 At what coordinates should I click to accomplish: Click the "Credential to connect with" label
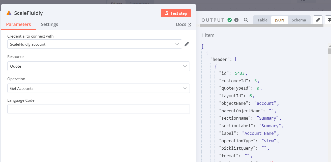[31, 36]
